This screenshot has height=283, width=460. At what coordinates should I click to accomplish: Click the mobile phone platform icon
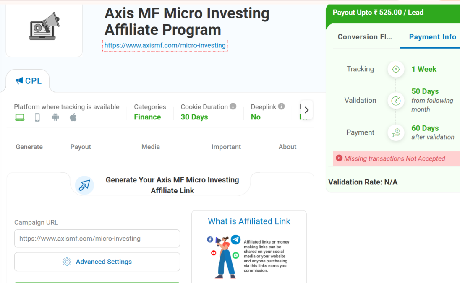(37, 117)
